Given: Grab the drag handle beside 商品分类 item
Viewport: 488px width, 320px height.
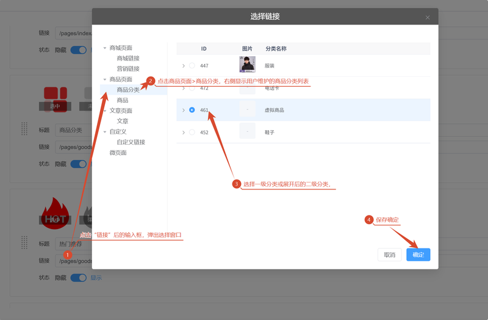Looking at the screenshot, I should click(24, 128).
